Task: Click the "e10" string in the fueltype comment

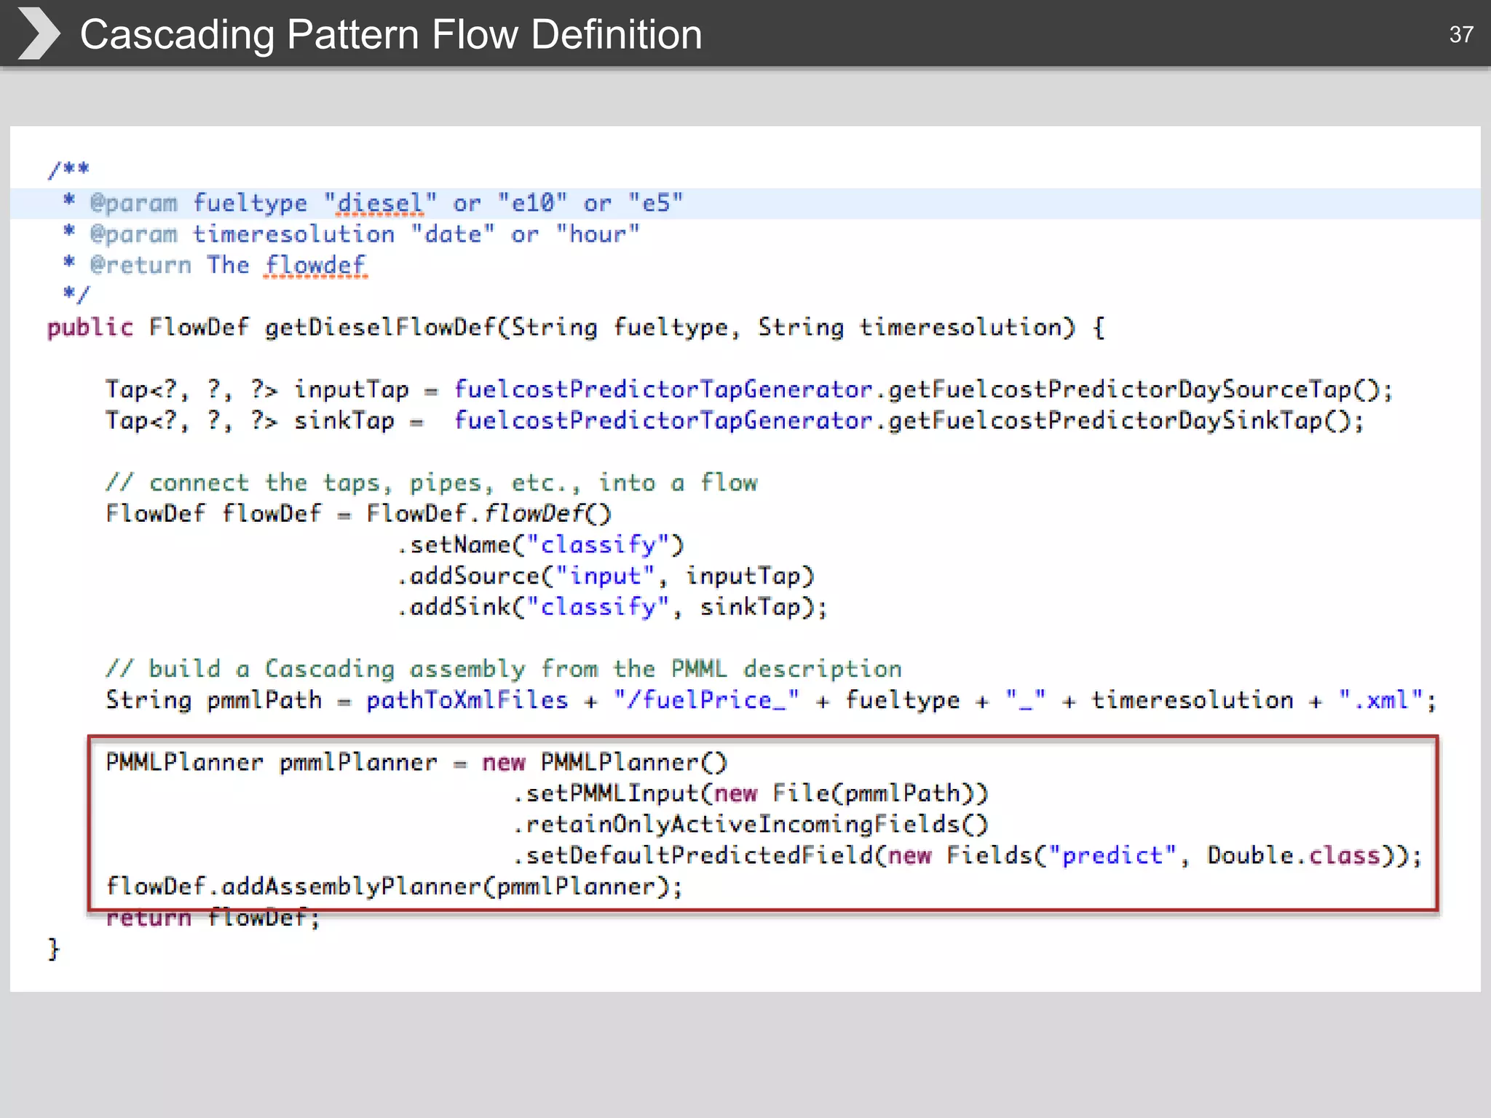Action: (x=532, y=203)
